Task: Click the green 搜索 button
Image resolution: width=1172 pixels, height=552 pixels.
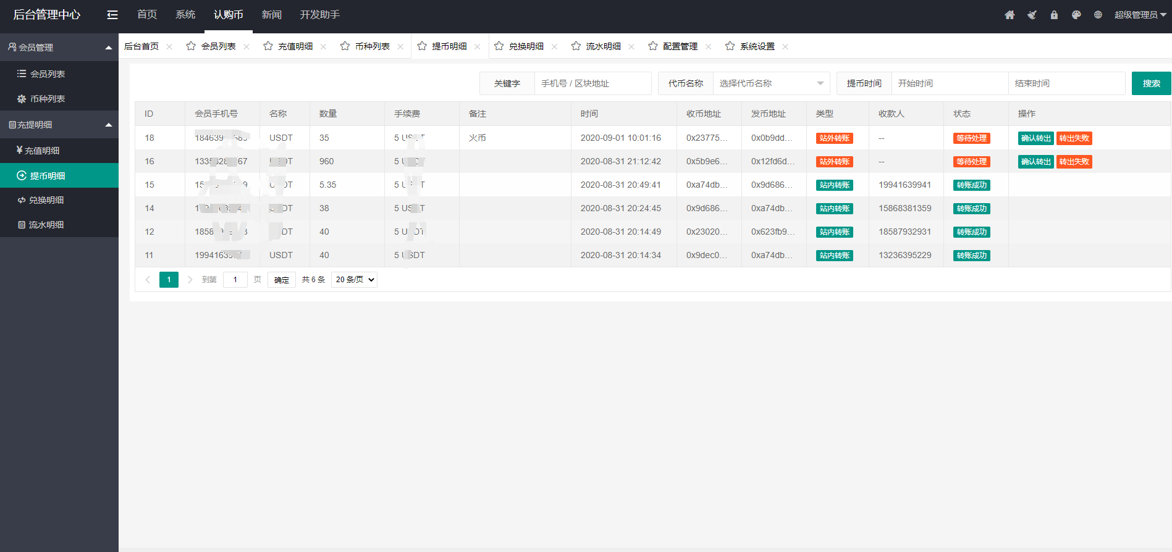Action: click(1151, 83)
